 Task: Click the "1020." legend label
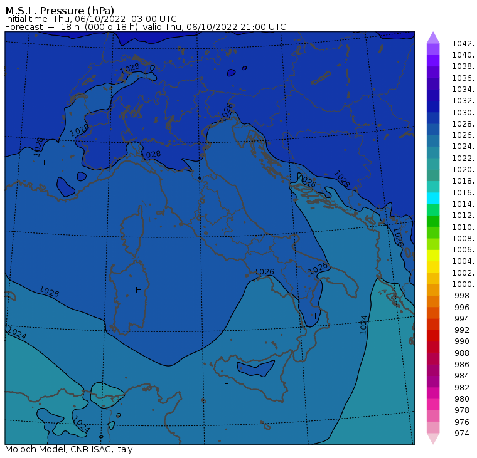(x=463, y=170)
